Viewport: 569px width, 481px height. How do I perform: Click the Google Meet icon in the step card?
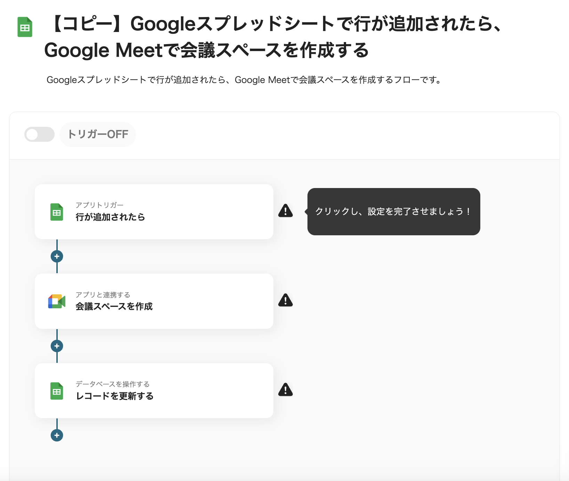pyautogui.click(x=57, y=301)
